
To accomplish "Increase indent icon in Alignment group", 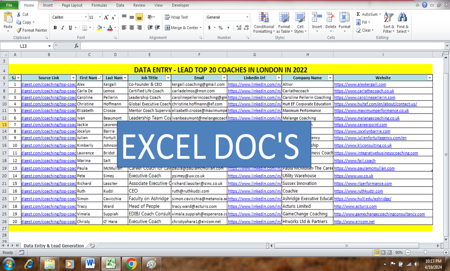I will click(x=157, y=28).
